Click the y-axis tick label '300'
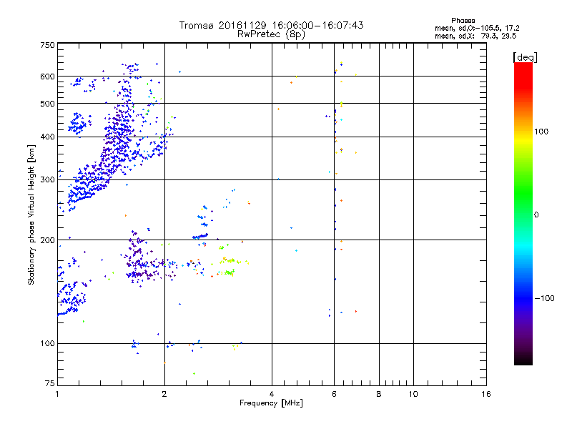 coord(47,180)
